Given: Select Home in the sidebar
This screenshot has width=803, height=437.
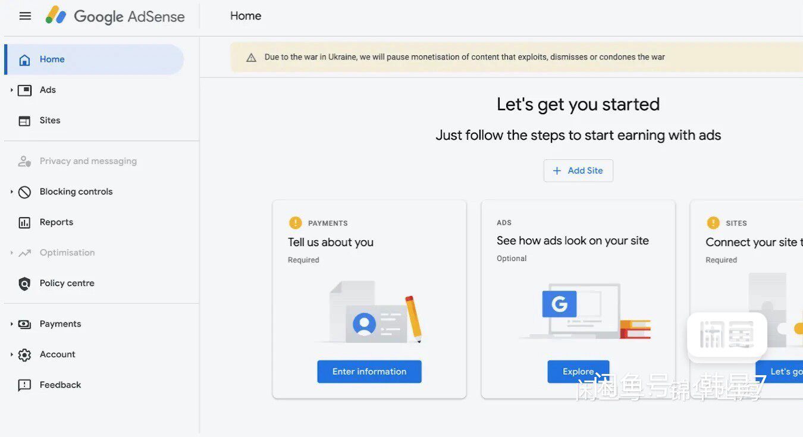Looking at the screenshot, I should coord(94,59).
